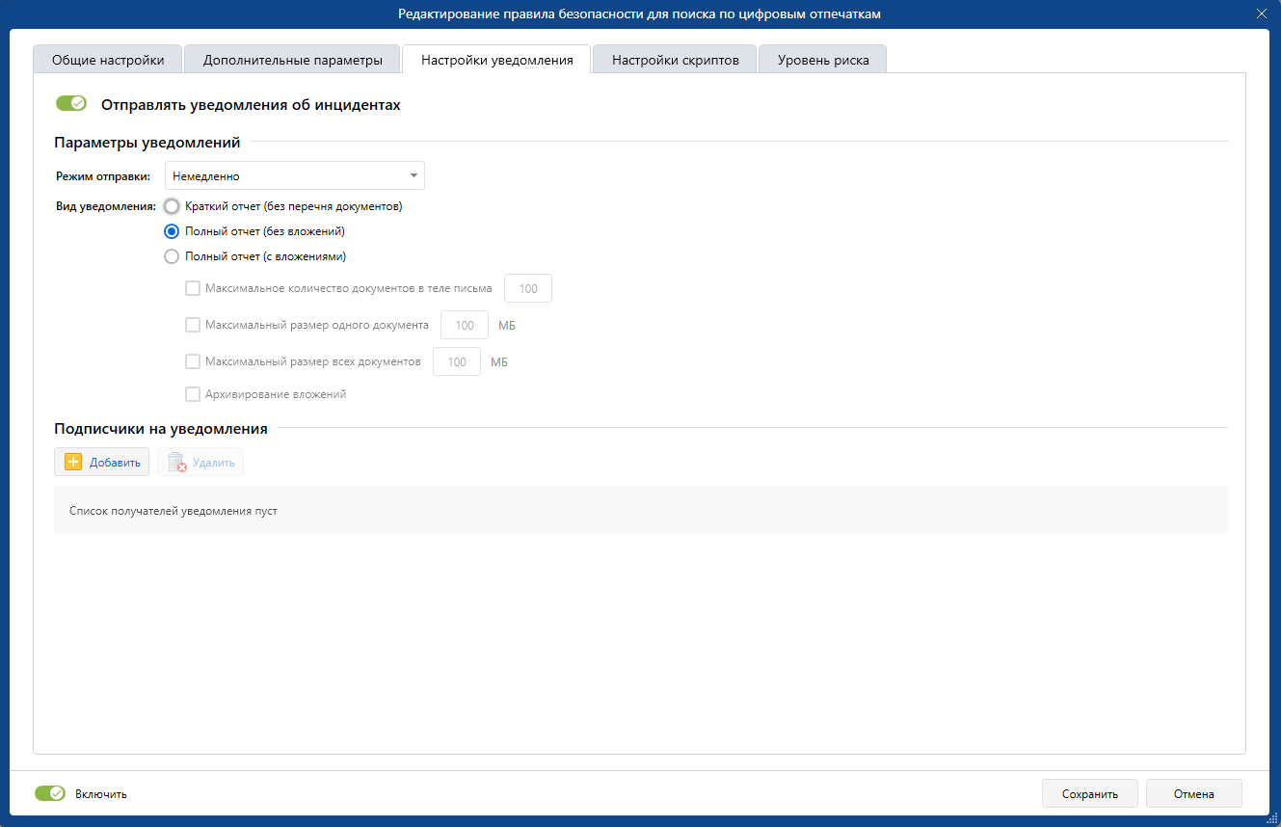
Task: Click the yellow plus icon on Добавить
Action: (73, 463)
